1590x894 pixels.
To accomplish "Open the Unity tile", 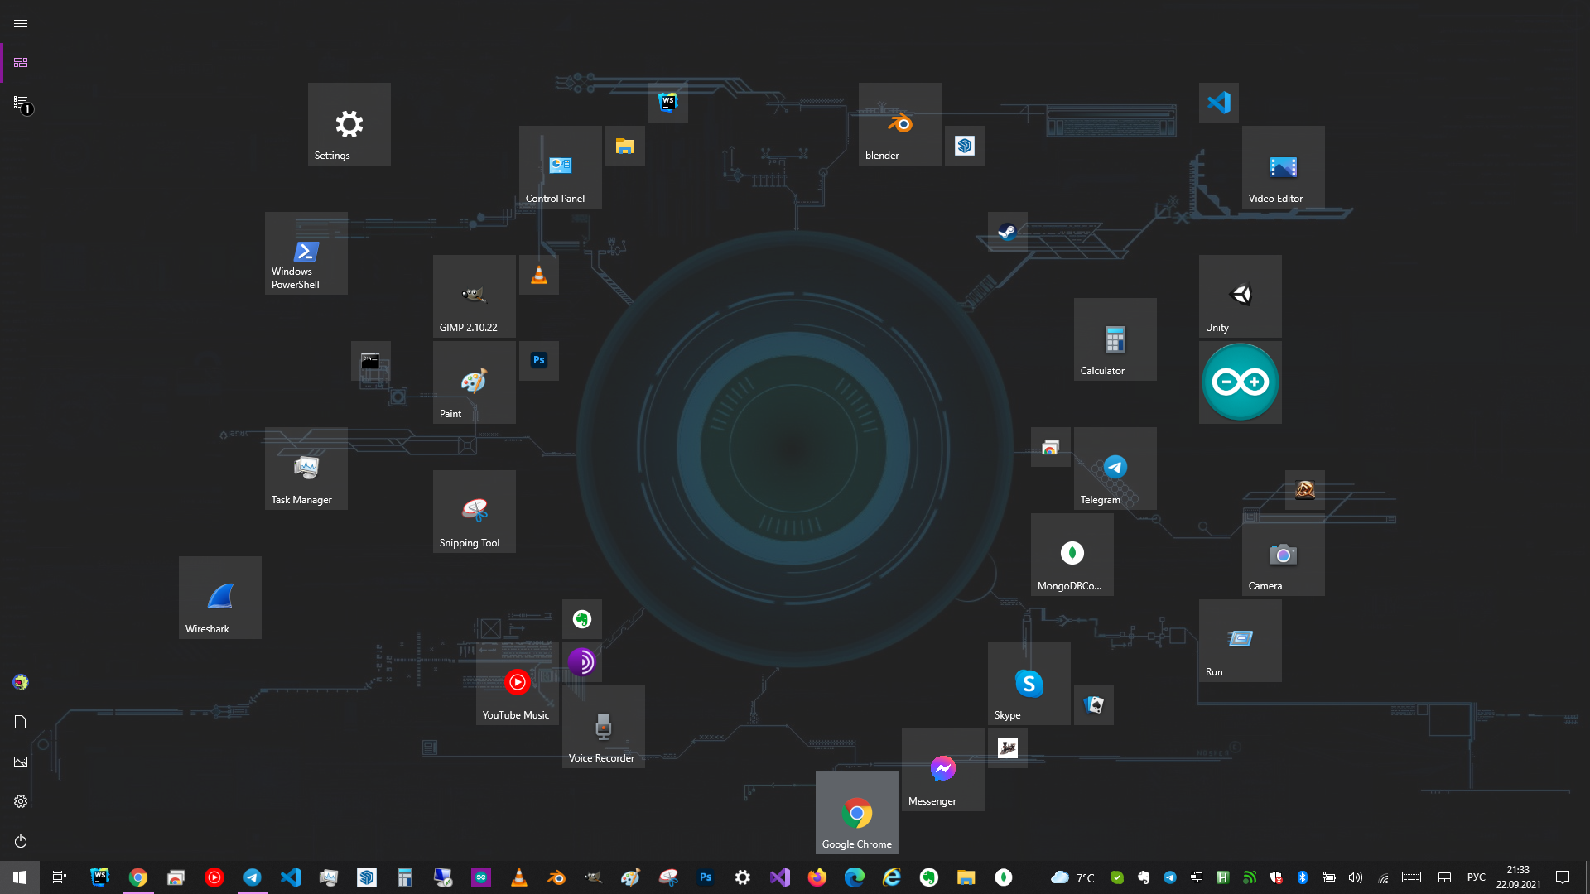I will pyautogui.click(x=1240, y=296).
